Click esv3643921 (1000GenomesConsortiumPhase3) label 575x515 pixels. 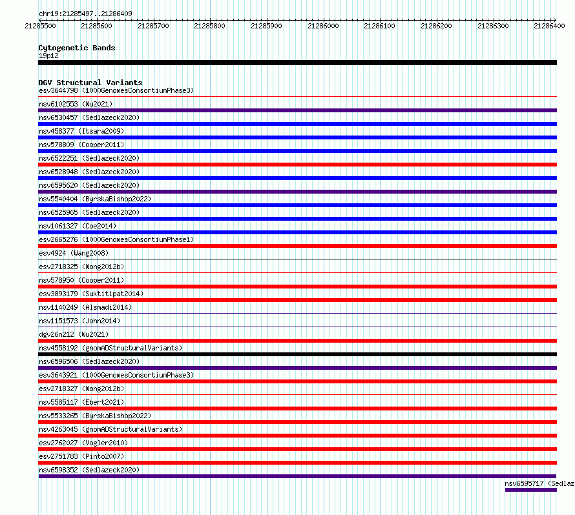(x=116, y=375)
